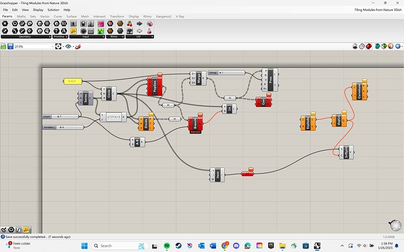Pick the tree icon in Util panel
The image size is (404, 252).
(129, 31)
